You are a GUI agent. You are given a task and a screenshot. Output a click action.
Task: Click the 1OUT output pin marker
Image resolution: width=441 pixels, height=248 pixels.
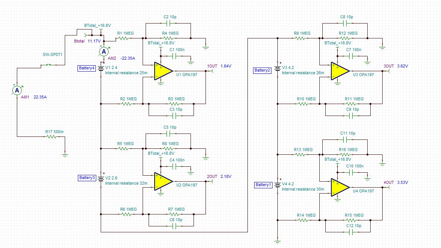[212, 71]
